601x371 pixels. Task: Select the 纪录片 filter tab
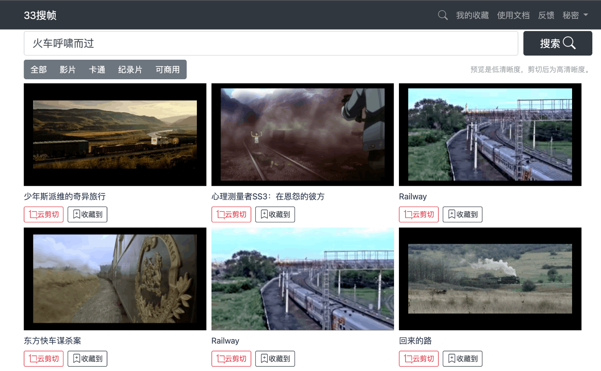click(x=130, y=69)
